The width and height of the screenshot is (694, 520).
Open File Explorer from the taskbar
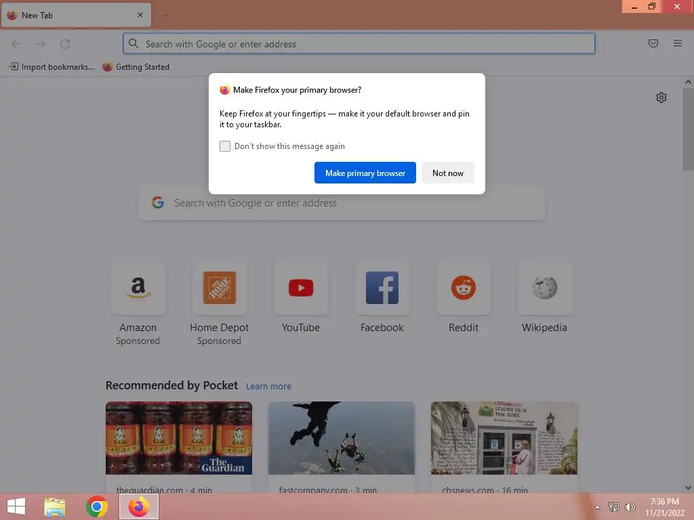(55, 506)
